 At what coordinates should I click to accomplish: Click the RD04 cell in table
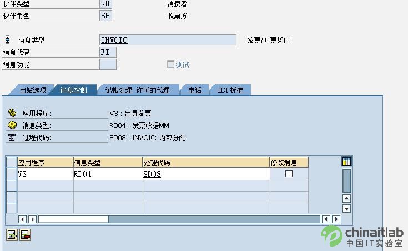point(108,174)
